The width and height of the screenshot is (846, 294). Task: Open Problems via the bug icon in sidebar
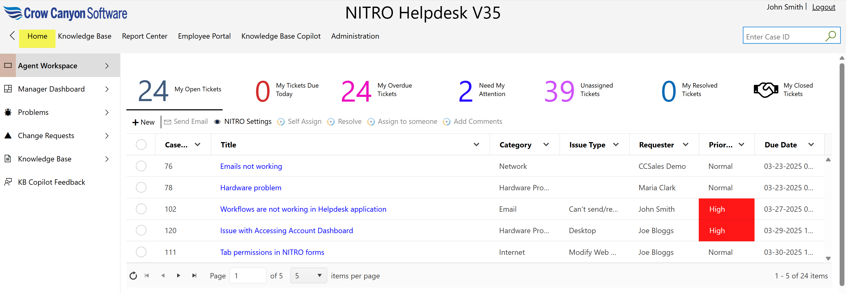tap(8, 112)
